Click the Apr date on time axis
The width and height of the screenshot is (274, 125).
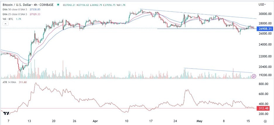click(x=95, y=121)
